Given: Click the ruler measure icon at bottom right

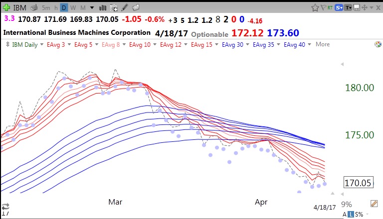Looking at the screenshot, I should pyautogui.click(x=374, y=204).
